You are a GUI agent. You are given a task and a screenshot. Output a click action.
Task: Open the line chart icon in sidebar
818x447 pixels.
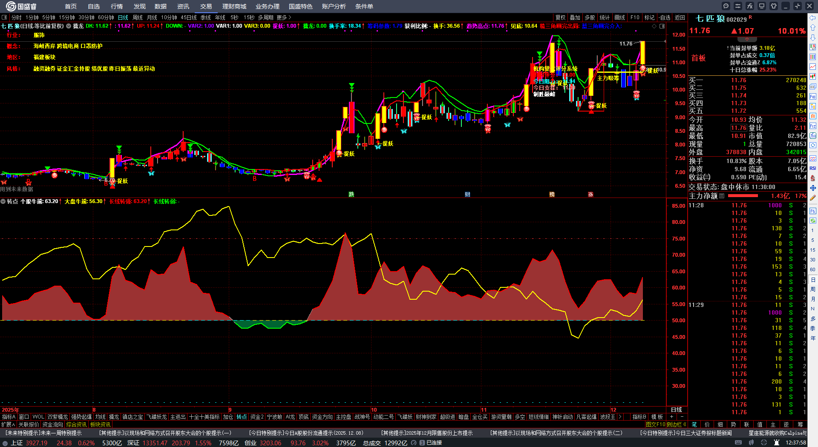813,67
